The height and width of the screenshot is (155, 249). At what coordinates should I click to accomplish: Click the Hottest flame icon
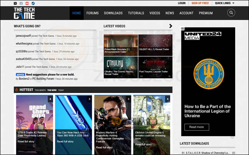17,90
